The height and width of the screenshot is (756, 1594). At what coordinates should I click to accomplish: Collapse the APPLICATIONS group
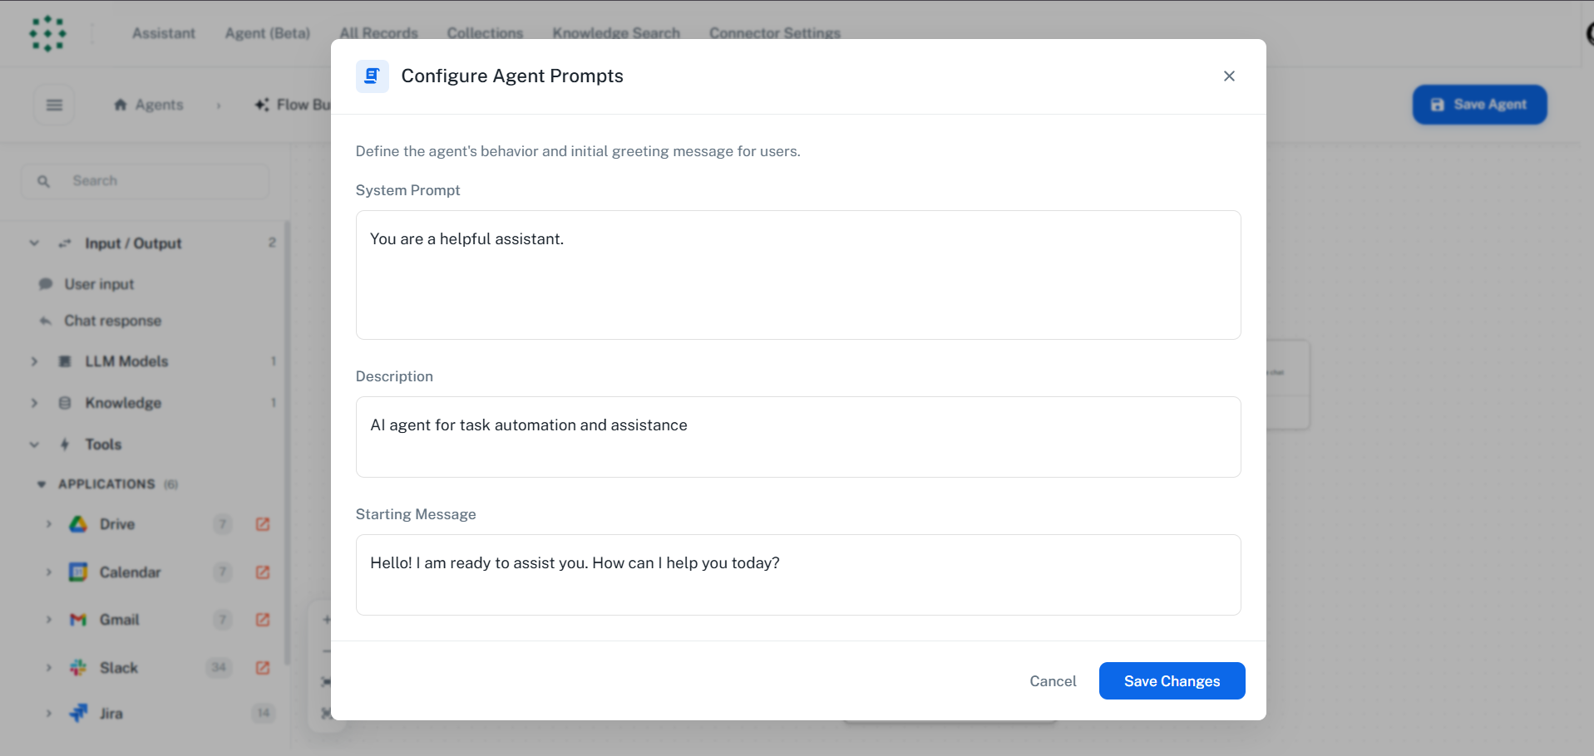click(42, 484)
